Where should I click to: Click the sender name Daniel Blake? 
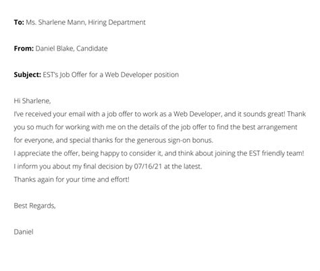pos(54,49)
